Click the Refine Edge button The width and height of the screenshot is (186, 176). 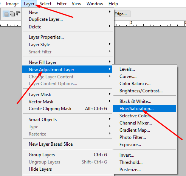122,14
